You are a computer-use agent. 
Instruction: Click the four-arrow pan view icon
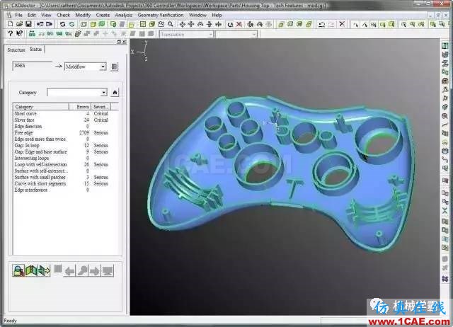pos(182,24)
